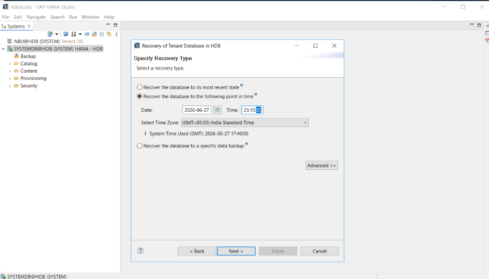Viewport: 489px width, 279px height.
Task: Select Recover the database to its most recent state
Action: (x=139, y=87)
